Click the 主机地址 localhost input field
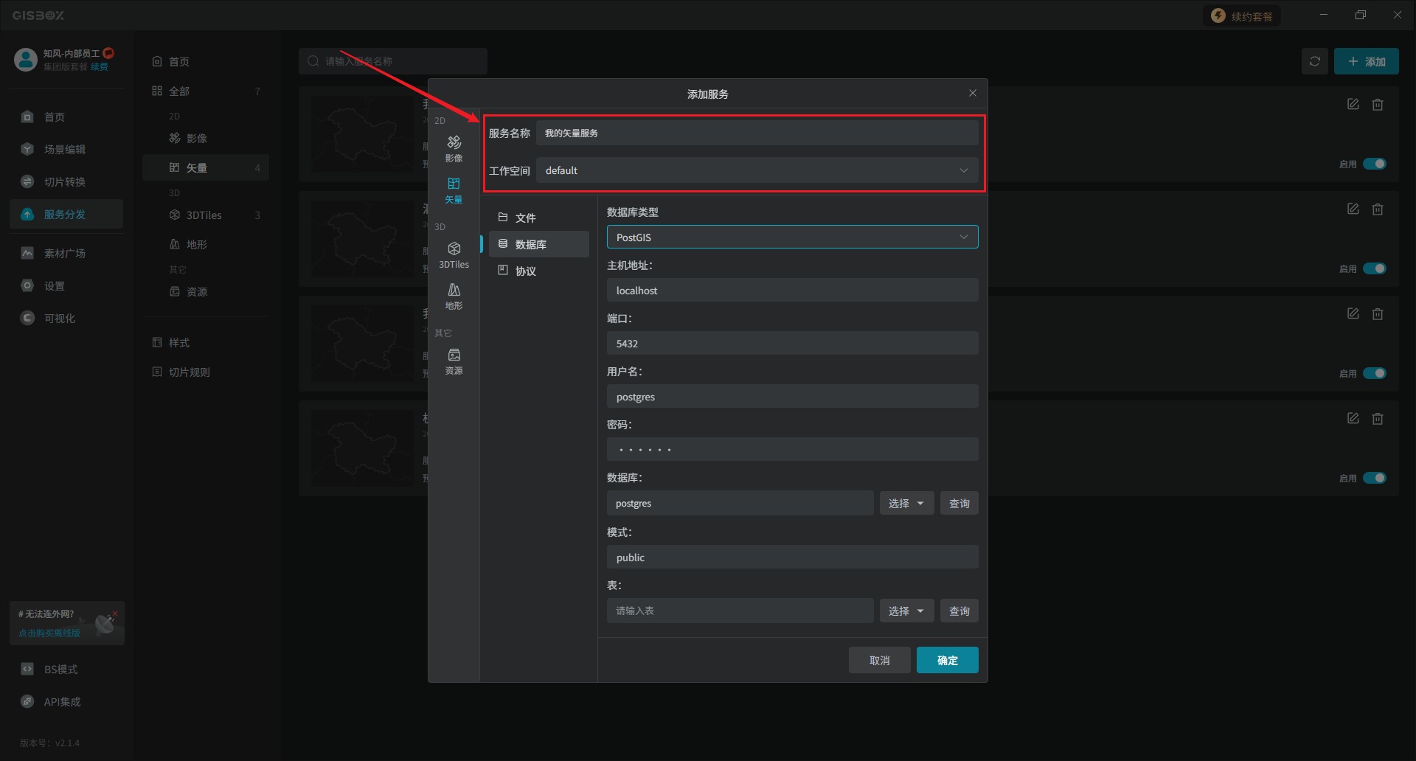Image resolution: width=1416 pixels, height=761 pixels. tap(792, 291)
